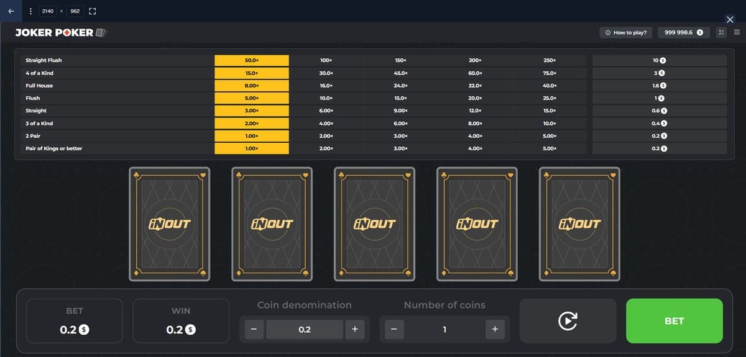Click the Joker Poker logo

pyautogui.click(x=62, y=32)
